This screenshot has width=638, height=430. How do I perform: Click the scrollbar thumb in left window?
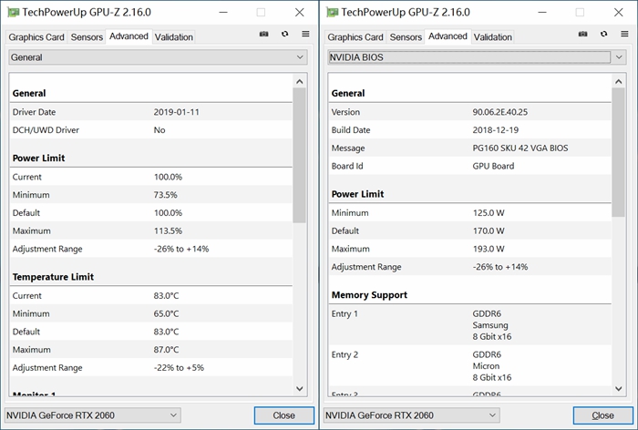[299, 155]
